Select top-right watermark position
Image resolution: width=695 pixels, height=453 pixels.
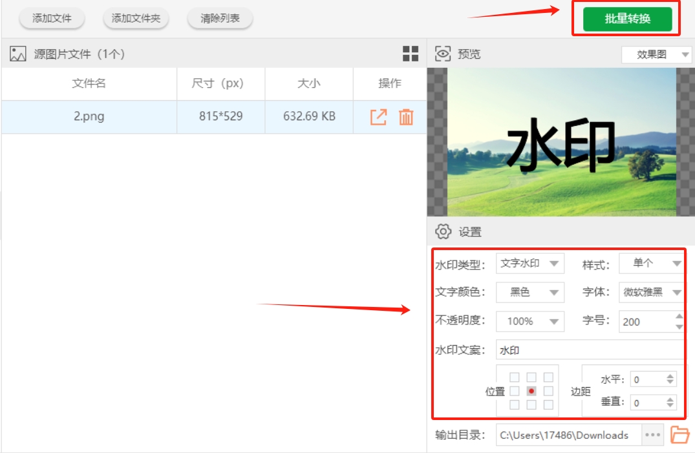(548, 377)
